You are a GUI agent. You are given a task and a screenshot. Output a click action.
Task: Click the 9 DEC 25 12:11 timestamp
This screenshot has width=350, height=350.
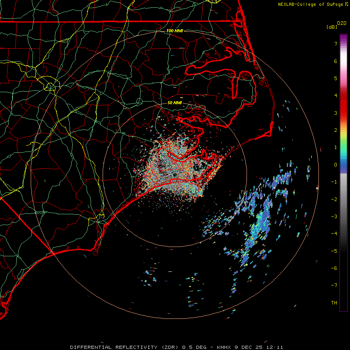[259, 347]
